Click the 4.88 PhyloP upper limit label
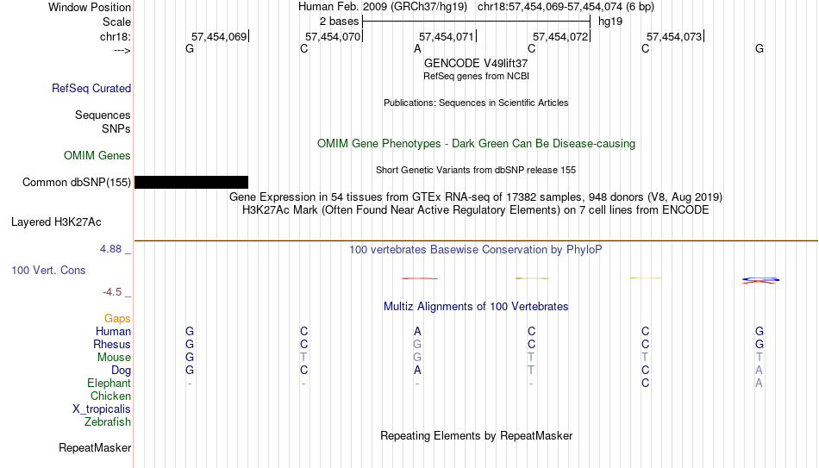Screen dimensions: 819x468 110,249
